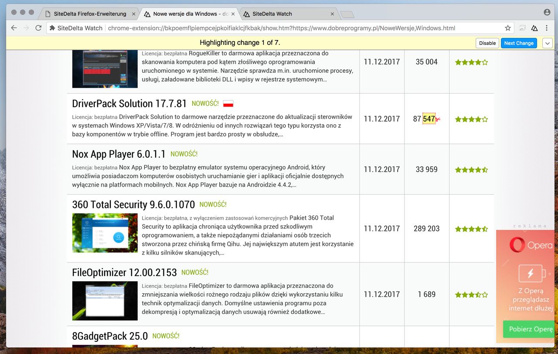This screenshot has height=354, width=558.
Task: Click the SiteDelta triangle extension icon
Action: tap(534, 28)
